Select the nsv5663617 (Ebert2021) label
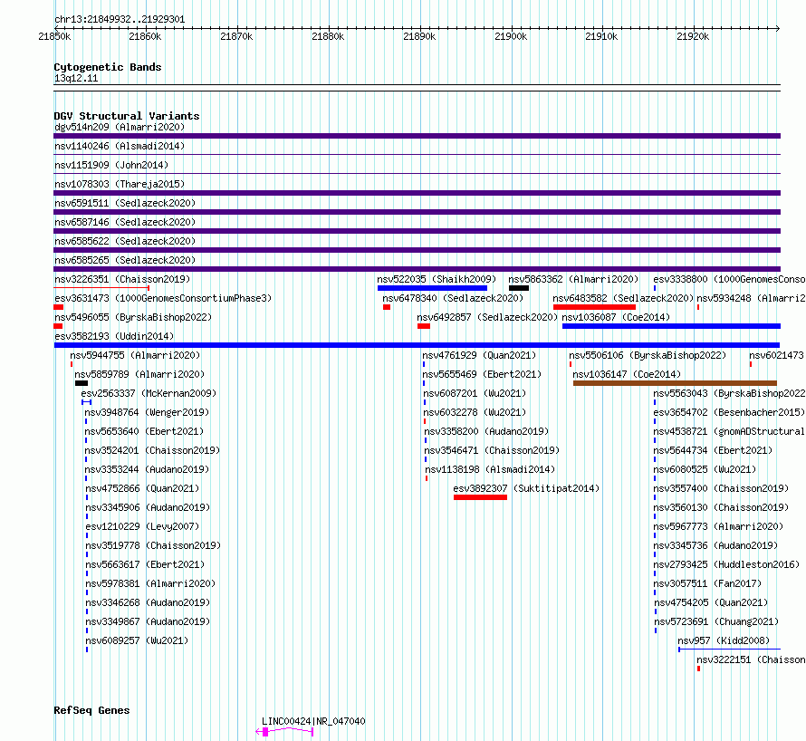 tap(145, 564)
